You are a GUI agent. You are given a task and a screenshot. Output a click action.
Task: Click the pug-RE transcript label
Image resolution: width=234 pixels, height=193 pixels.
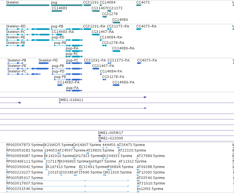60,43
